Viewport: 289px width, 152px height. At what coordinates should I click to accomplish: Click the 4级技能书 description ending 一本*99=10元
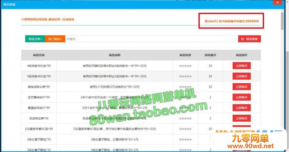click(x=114, y=66)
